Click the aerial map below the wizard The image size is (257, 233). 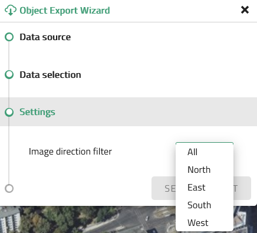pyautogui.click(x=87, y=219)
